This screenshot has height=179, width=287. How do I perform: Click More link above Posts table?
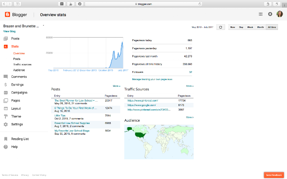pyautogui.click(x=117, y=86)
